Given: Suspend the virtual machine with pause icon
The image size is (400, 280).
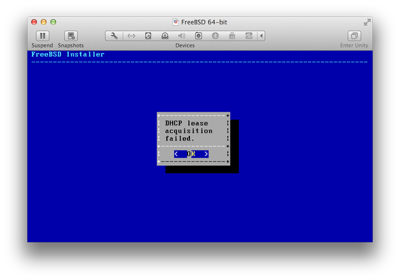Looking at the screenshot, I should pyautogui.click(x=42, y=36).
